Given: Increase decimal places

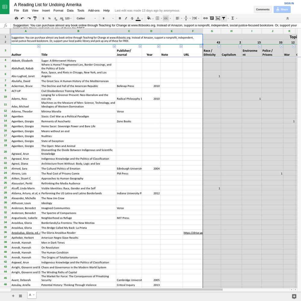Looking at the screenshot, I should coord(61,18).
